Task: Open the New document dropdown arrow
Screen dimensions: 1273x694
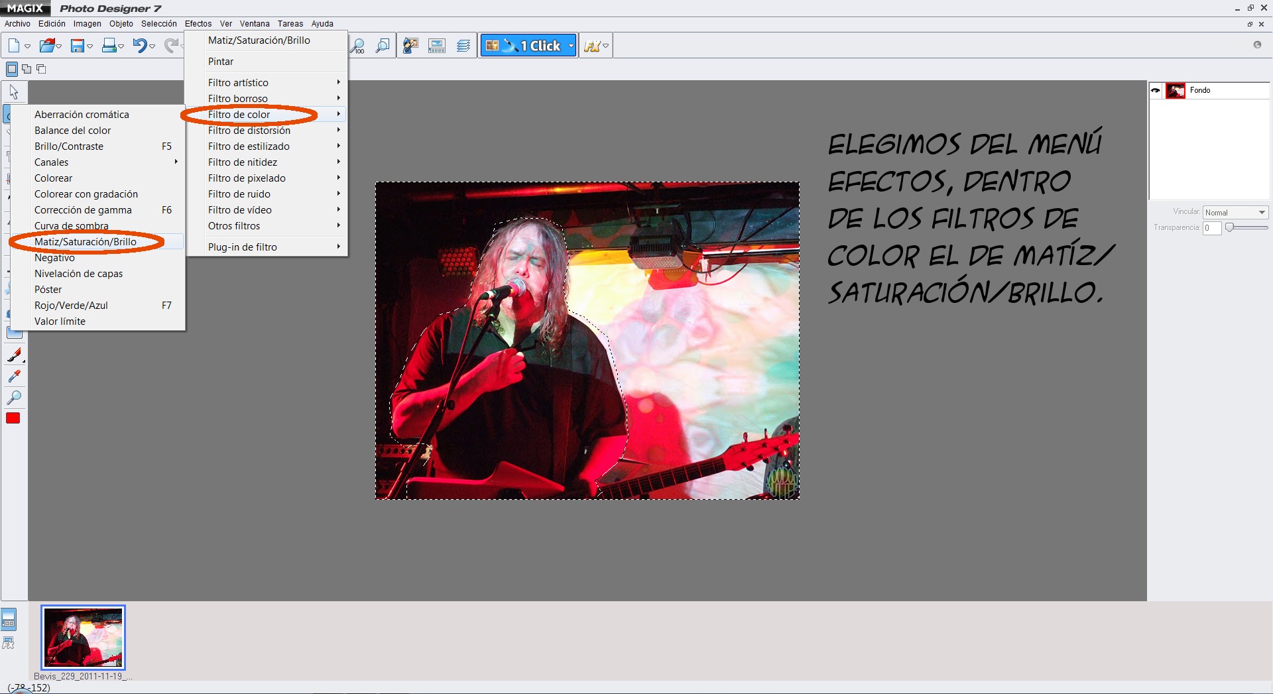Action: 27,46
